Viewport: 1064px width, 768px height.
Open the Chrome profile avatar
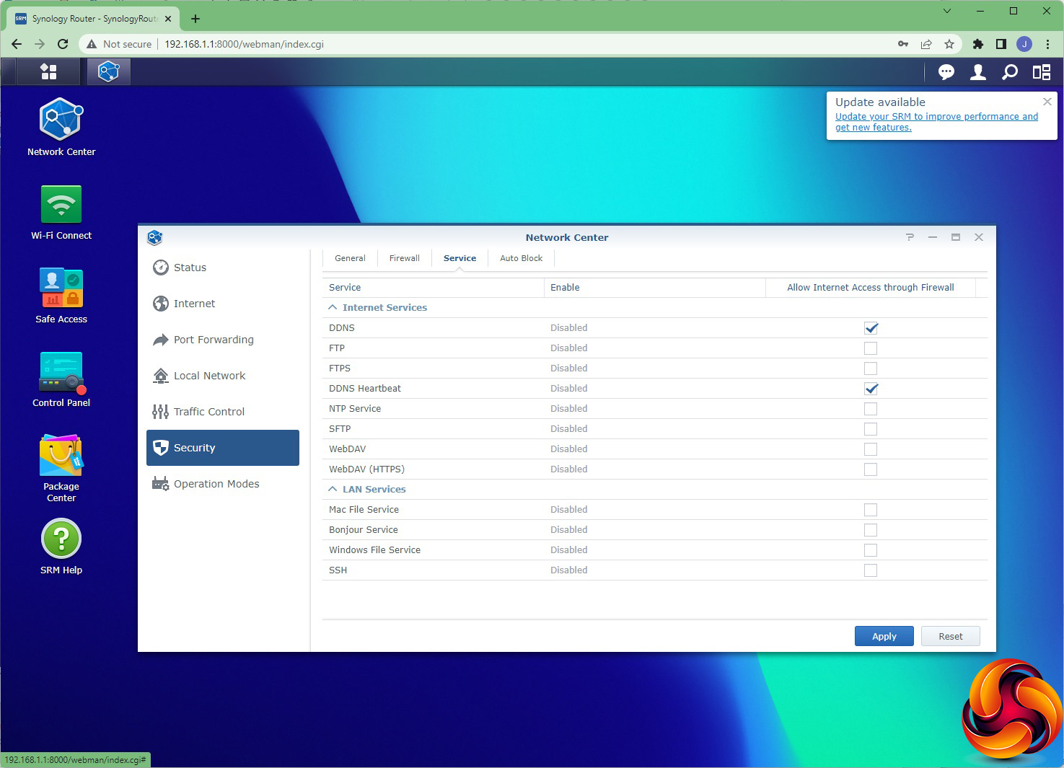coord(1024,44)
